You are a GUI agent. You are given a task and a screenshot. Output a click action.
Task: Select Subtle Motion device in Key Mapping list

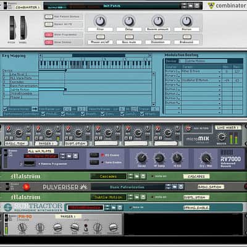point(20,90)
